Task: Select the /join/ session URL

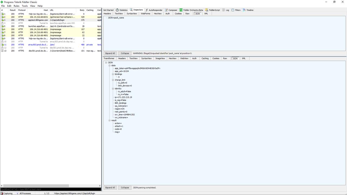Action: (52, 45)
